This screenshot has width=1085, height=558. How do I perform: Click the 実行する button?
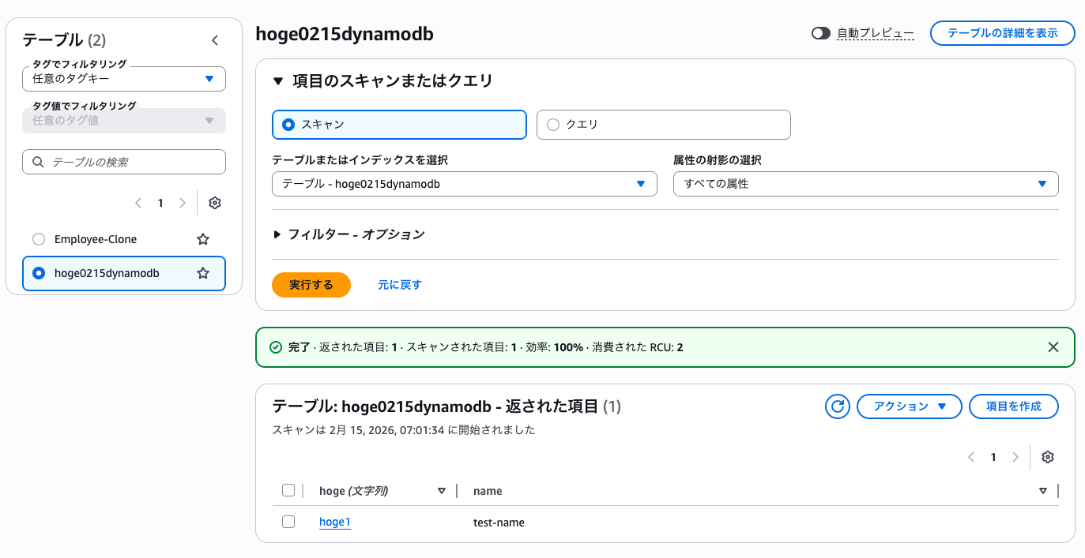click(311, 284)
